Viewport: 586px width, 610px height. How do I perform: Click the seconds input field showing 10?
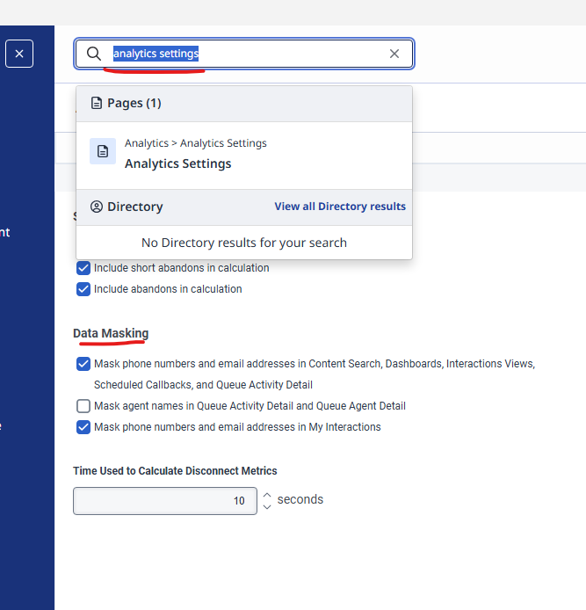click(x=165, y=501)
